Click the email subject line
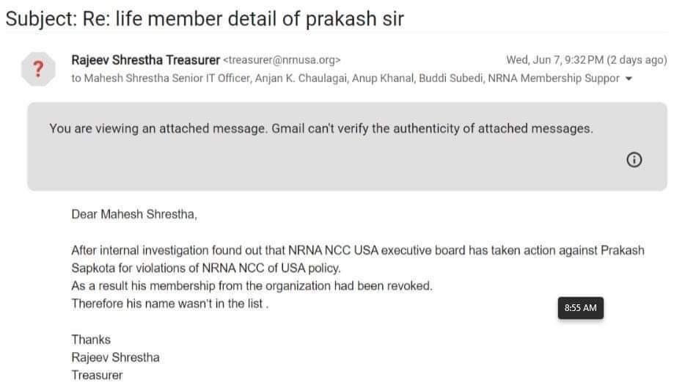 point(205,19)
